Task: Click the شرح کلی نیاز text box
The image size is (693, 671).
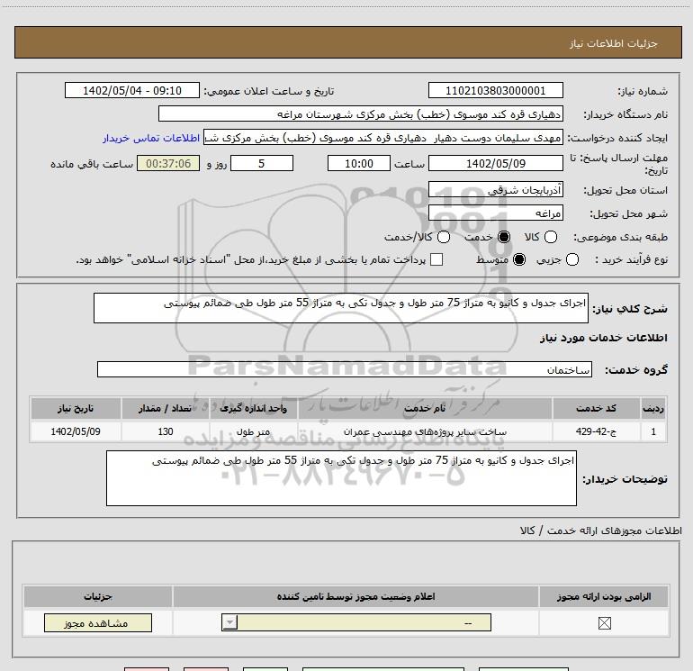Action: click(341, 308)
